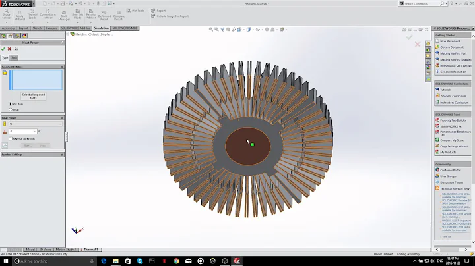Click Select all exposed faces button
Viewport: 475px width, 266px height.
34,96
